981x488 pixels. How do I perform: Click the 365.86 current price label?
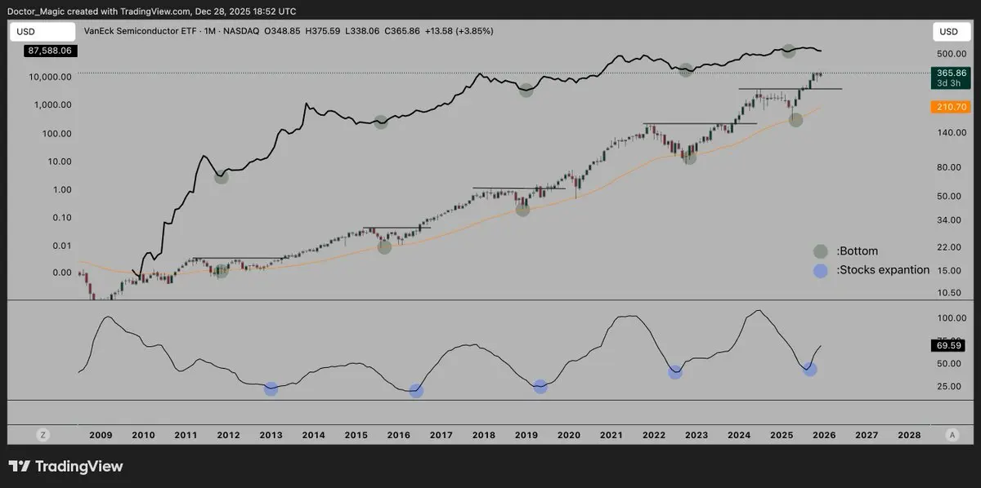[x=950, y=73]
